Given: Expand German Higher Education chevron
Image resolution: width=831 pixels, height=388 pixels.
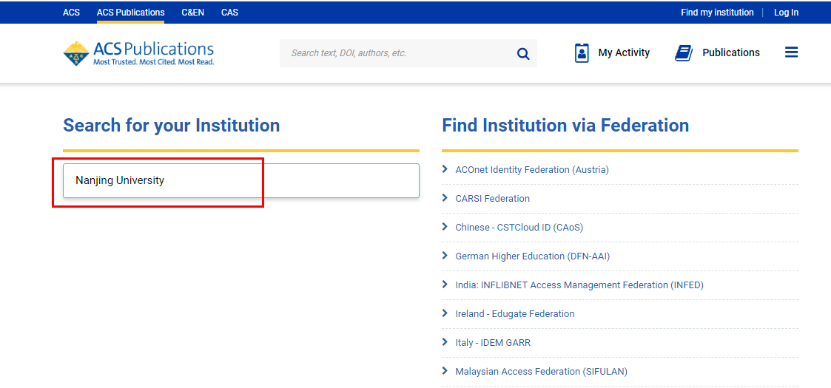Looking at the screenshot, I should click(x=445, y=256).
